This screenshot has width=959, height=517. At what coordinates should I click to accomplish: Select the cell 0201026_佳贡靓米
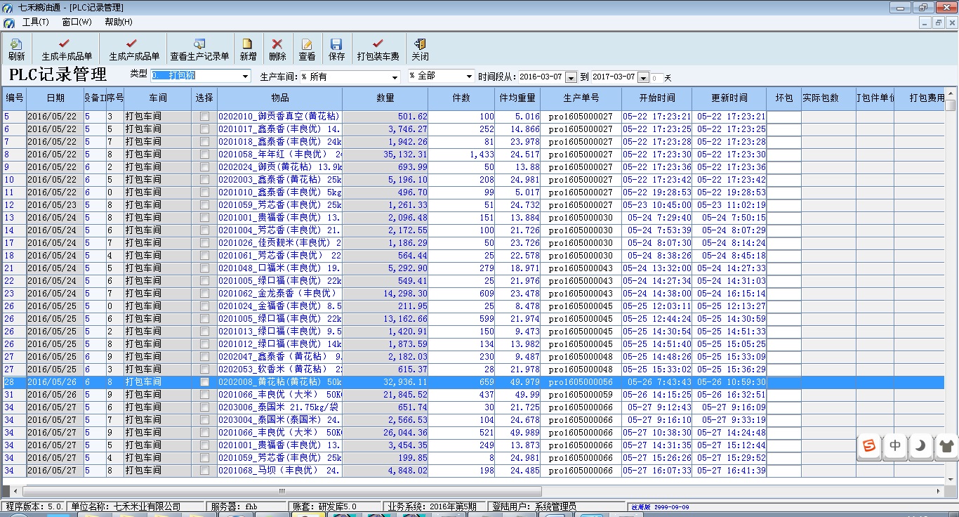click(x=280, y=243)
